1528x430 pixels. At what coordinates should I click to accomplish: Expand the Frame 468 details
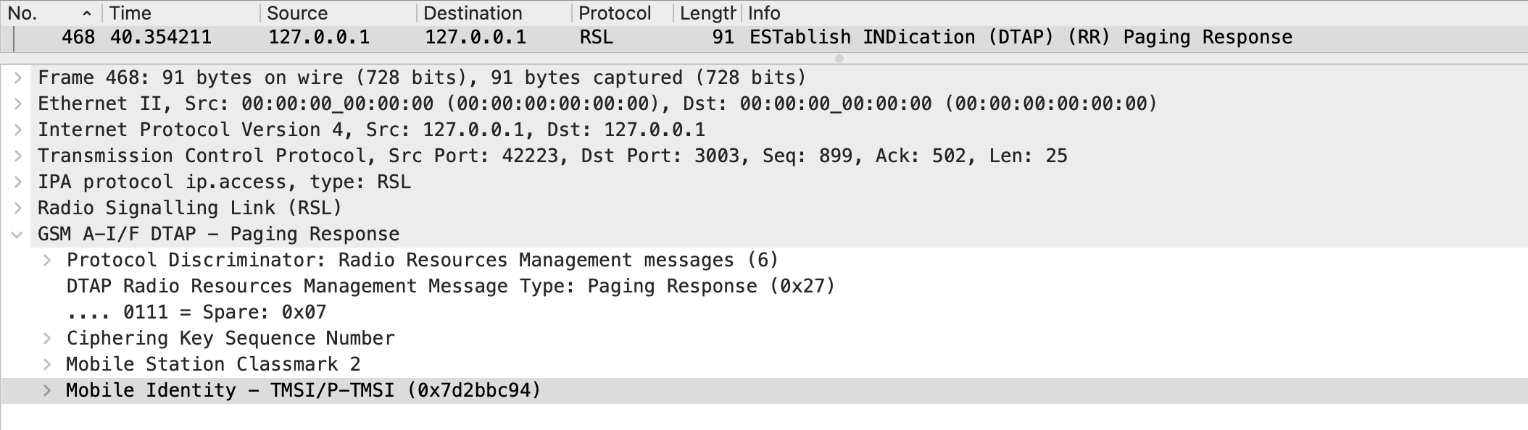pos(17,77)
